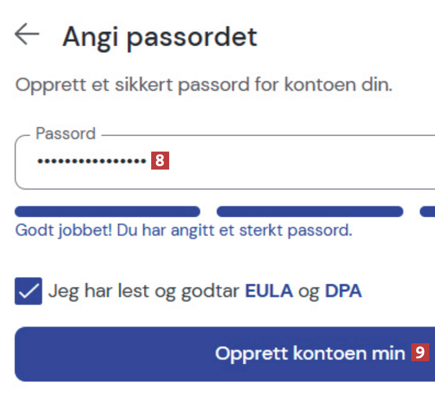This screenshot has height=409, width=435.
Task: Click the first password strength bar segment
Action: click(x=107, y=211)
